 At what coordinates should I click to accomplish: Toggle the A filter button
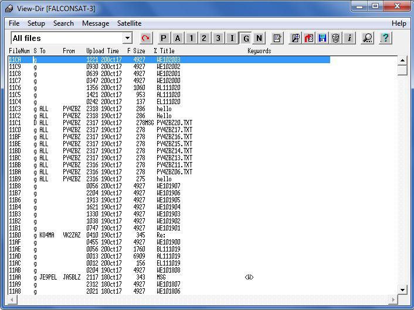tap(177, 38)
